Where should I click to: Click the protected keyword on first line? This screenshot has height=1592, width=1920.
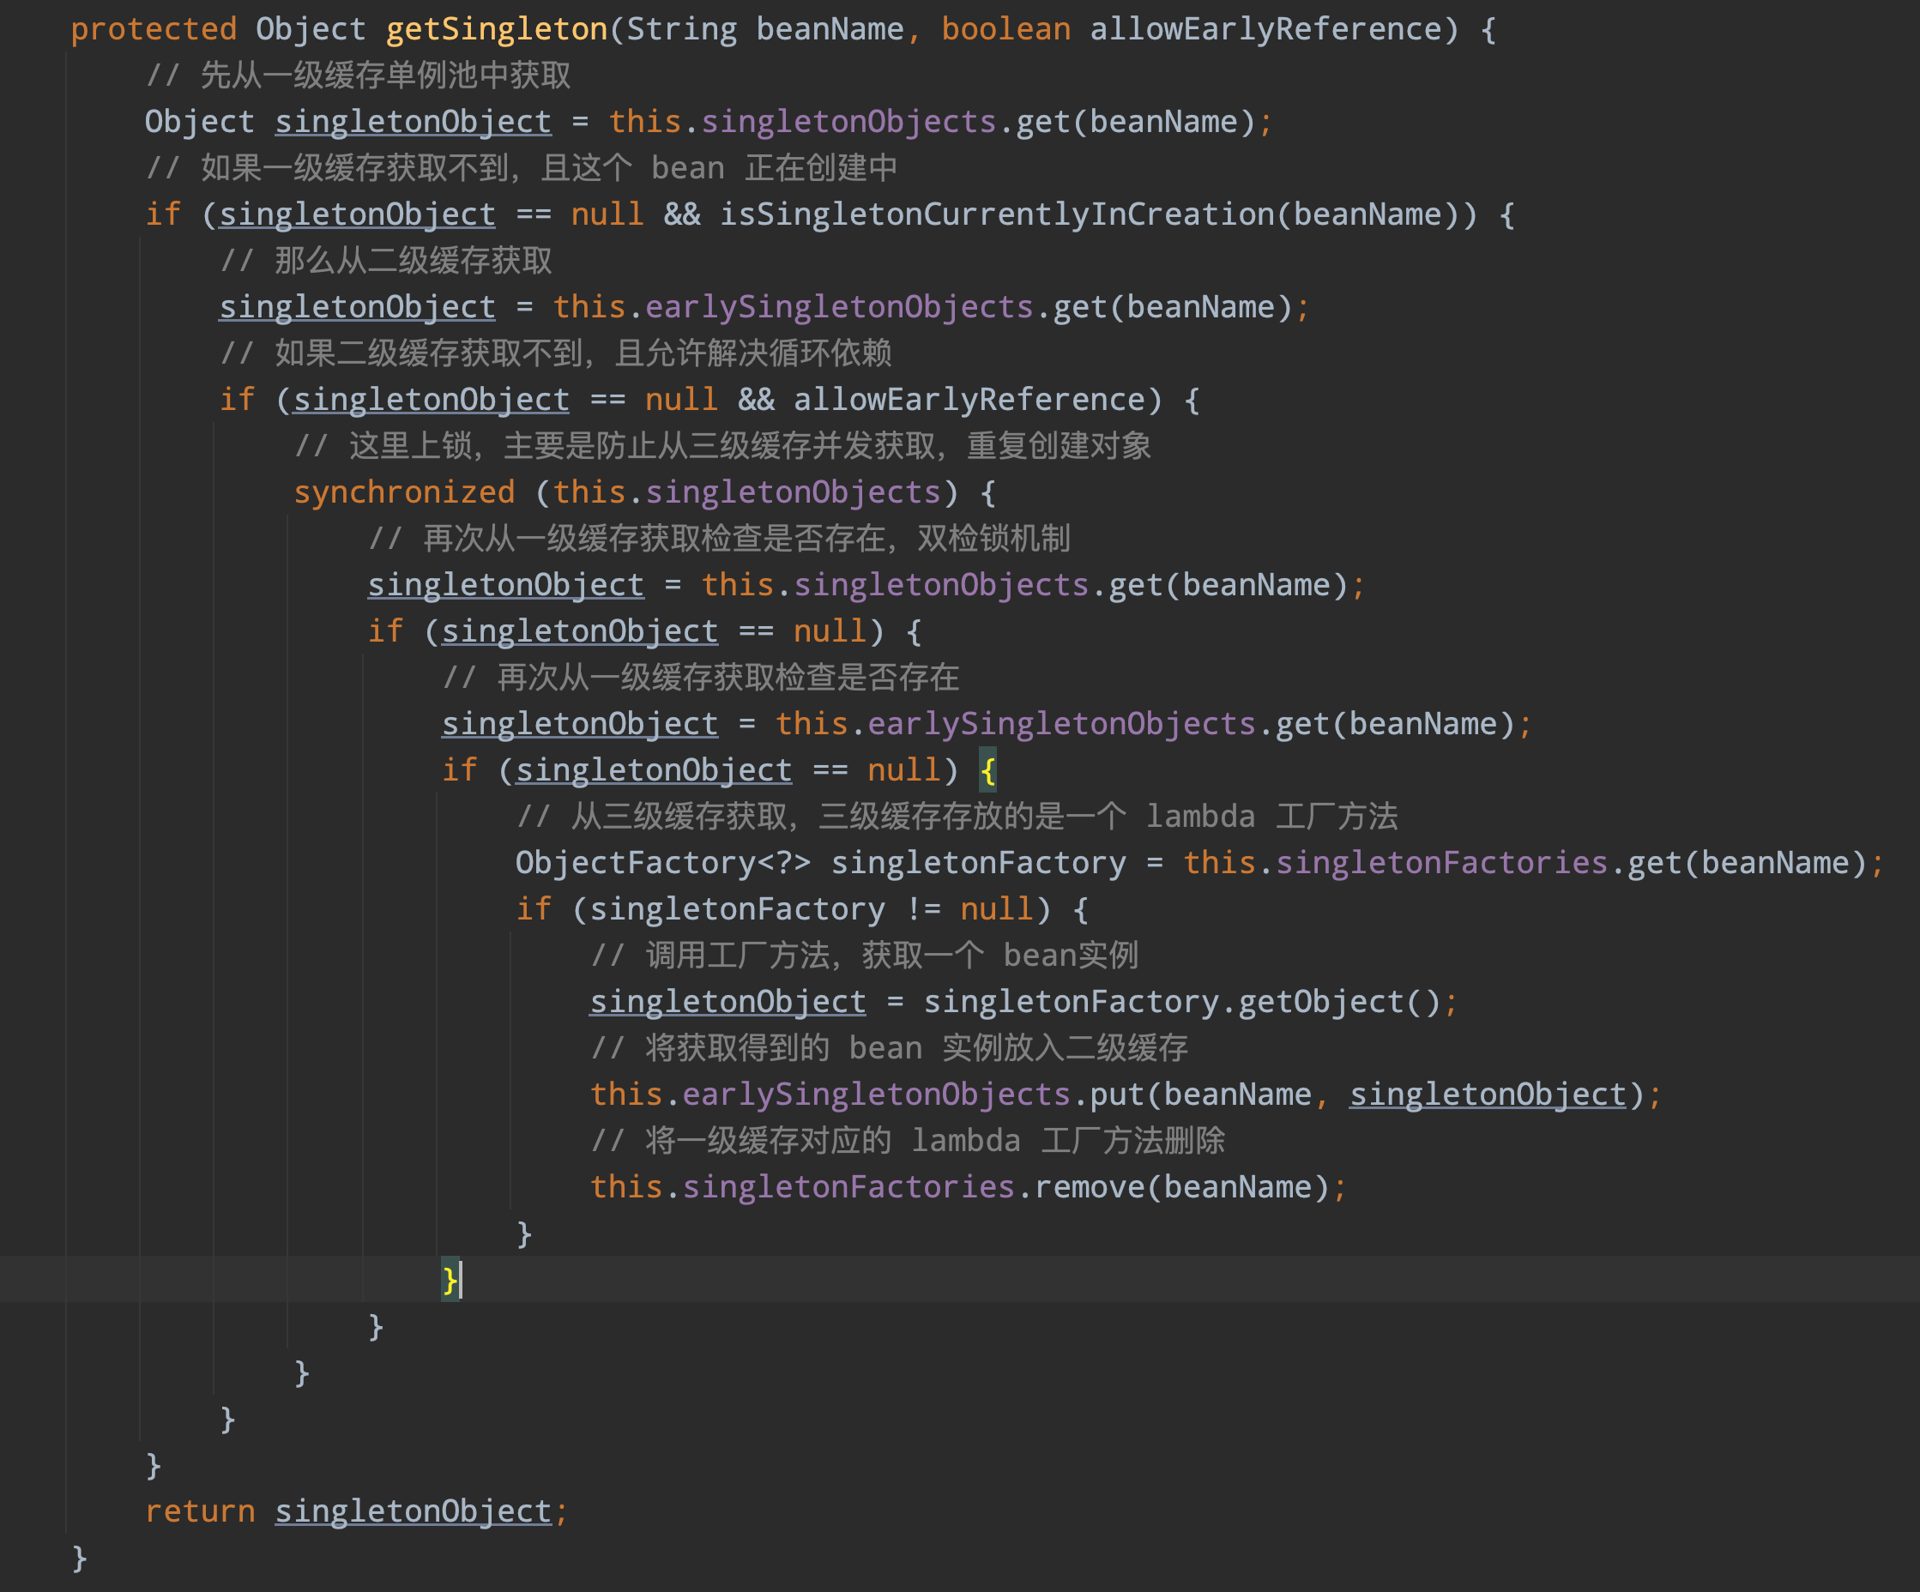(153, 29)
